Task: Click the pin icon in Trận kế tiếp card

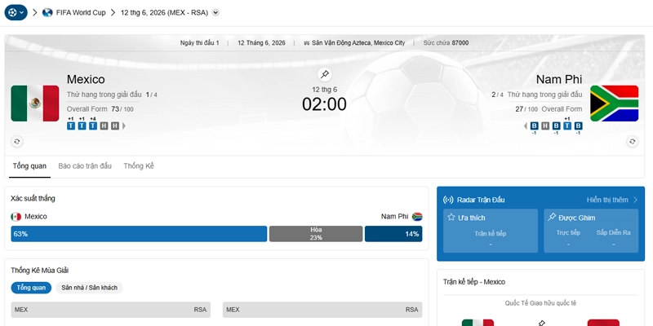Action: 541,323
